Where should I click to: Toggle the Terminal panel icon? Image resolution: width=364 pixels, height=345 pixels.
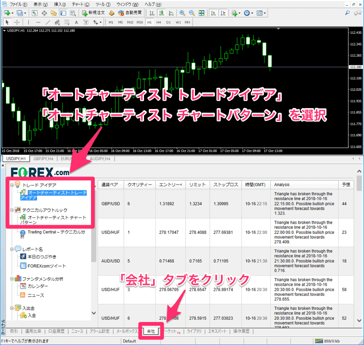[x=63, y=13]
